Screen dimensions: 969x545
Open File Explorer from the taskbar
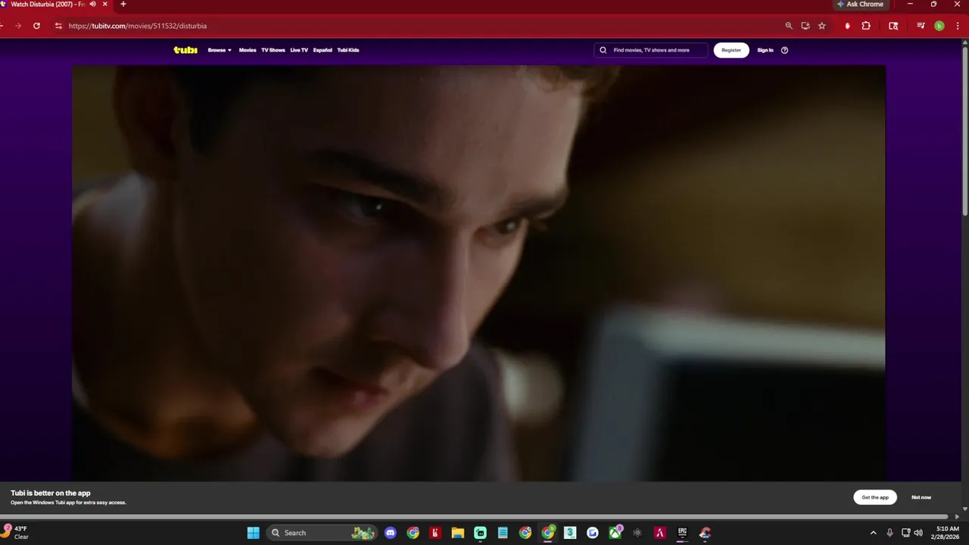(x=457, y=533)
